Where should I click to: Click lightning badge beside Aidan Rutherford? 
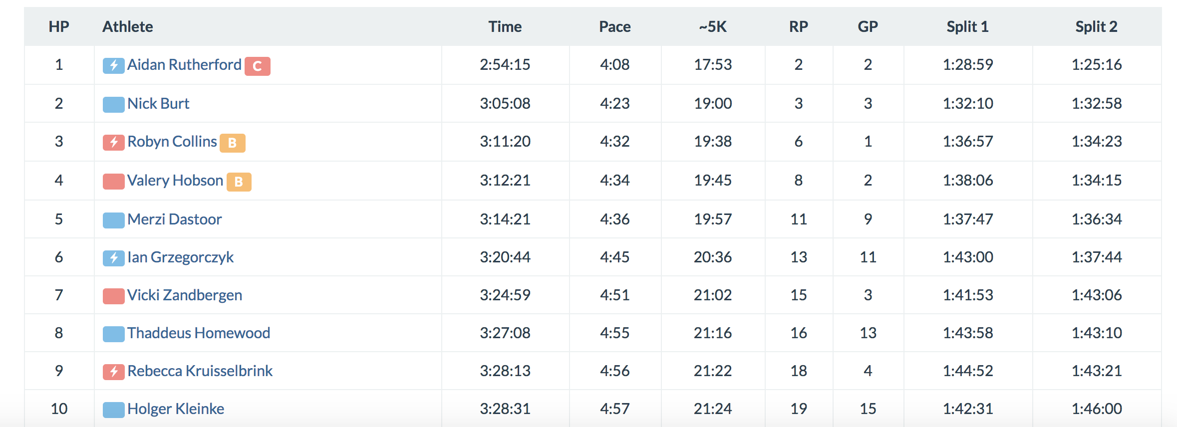click(x=113, y=65)
